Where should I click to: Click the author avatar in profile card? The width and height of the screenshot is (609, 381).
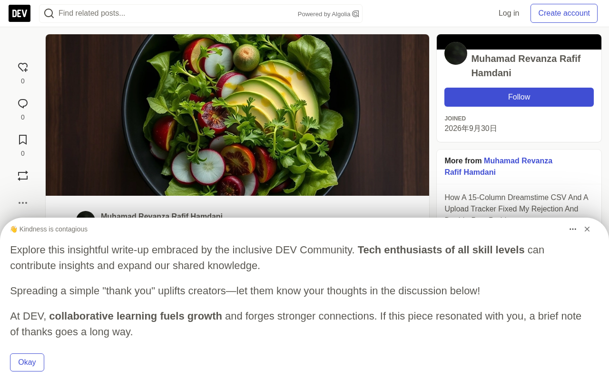[456, 53]
